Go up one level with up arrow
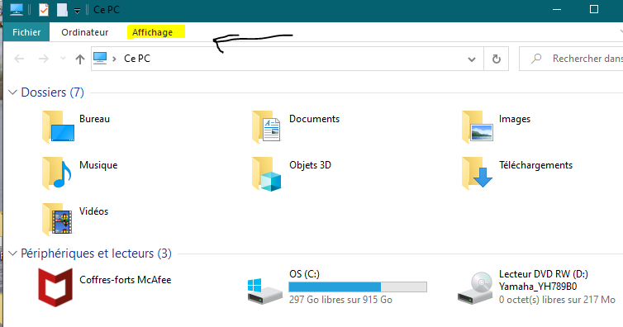This screenshot has height=327, width=623. point(80,59)
